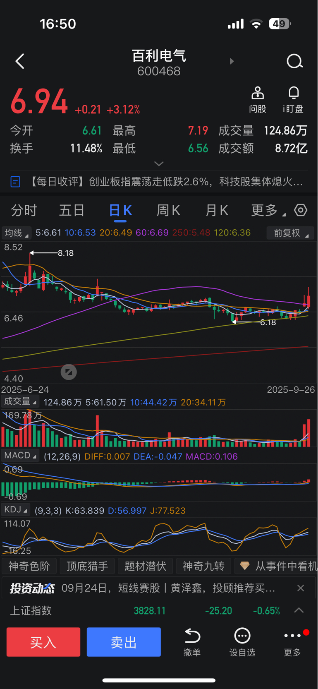Image resolution: width=318 pixels, height=689 pixels.
Task: Tap the back arrow icon
Action: [19, 61]
